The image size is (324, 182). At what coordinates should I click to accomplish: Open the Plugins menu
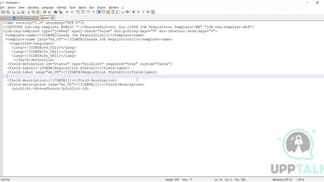101,8
